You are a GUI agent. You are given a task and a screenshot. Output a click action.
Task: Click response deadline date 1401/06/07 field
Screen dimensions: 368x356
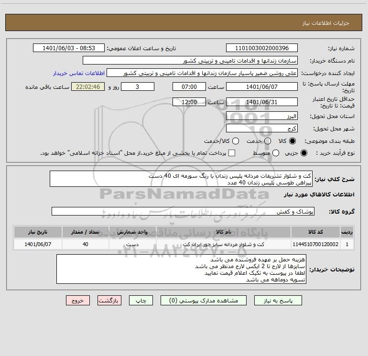262,86
